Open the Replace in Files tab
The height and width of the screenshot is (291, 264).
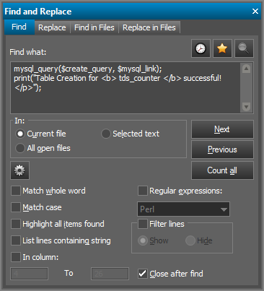coord(149,27)
